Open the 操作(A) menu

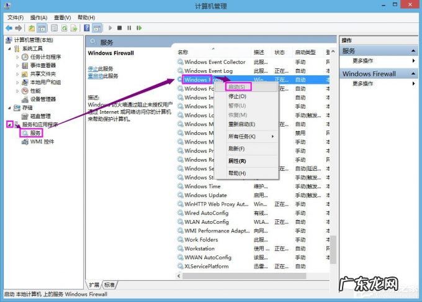click(38, 17)
